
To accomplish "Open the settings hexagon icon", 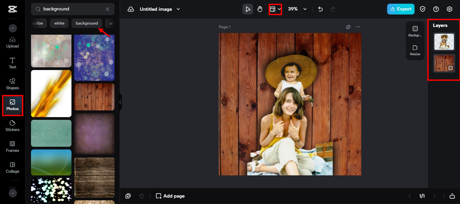I will point(449,9).
